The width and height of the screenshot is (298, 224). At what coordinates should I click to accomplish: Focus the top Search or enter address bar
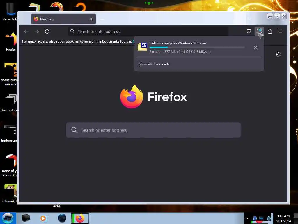(x=148, y=32)
